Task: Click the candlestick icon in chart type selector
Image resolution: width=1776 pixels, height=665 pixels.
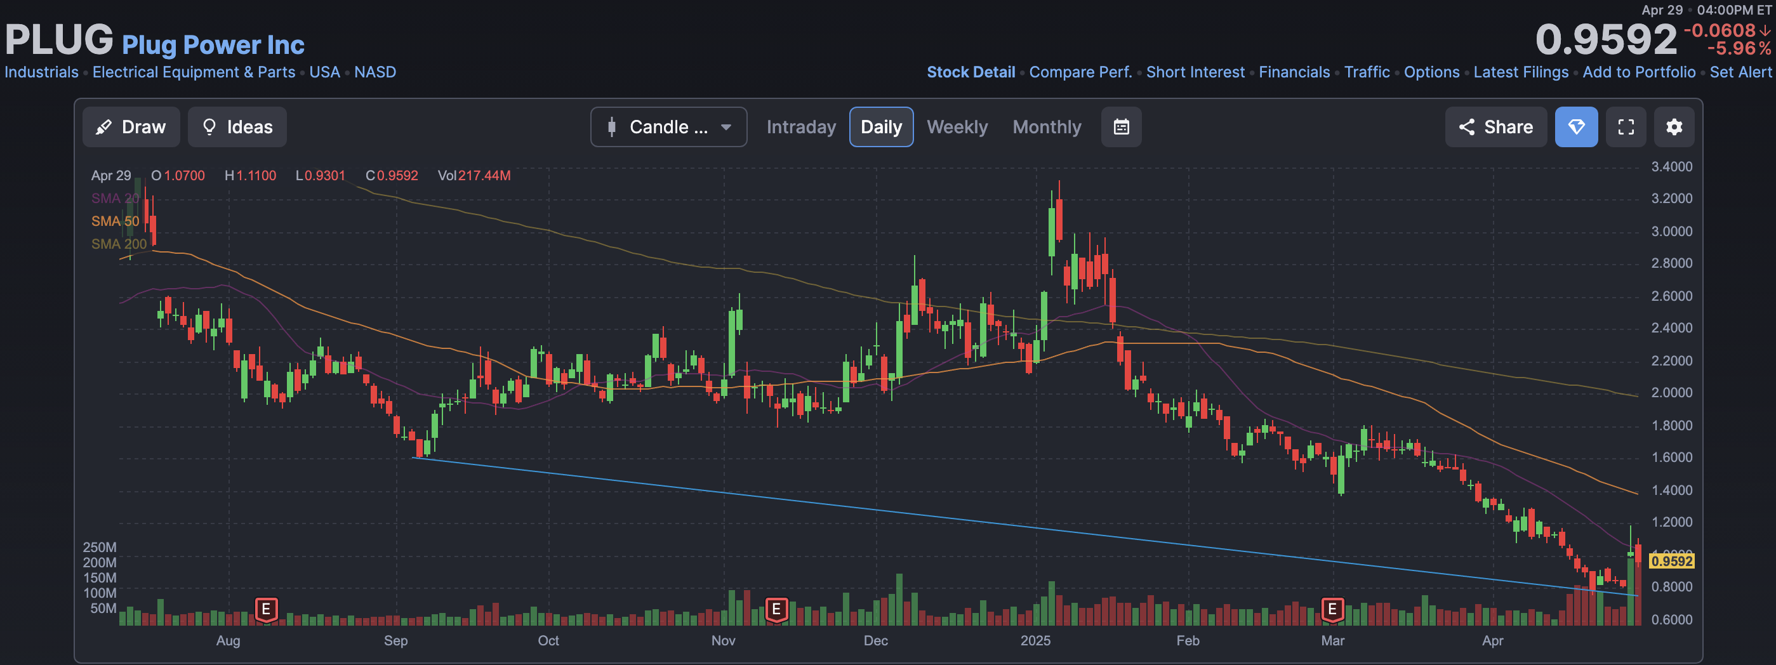Action: tap(611, 127)
